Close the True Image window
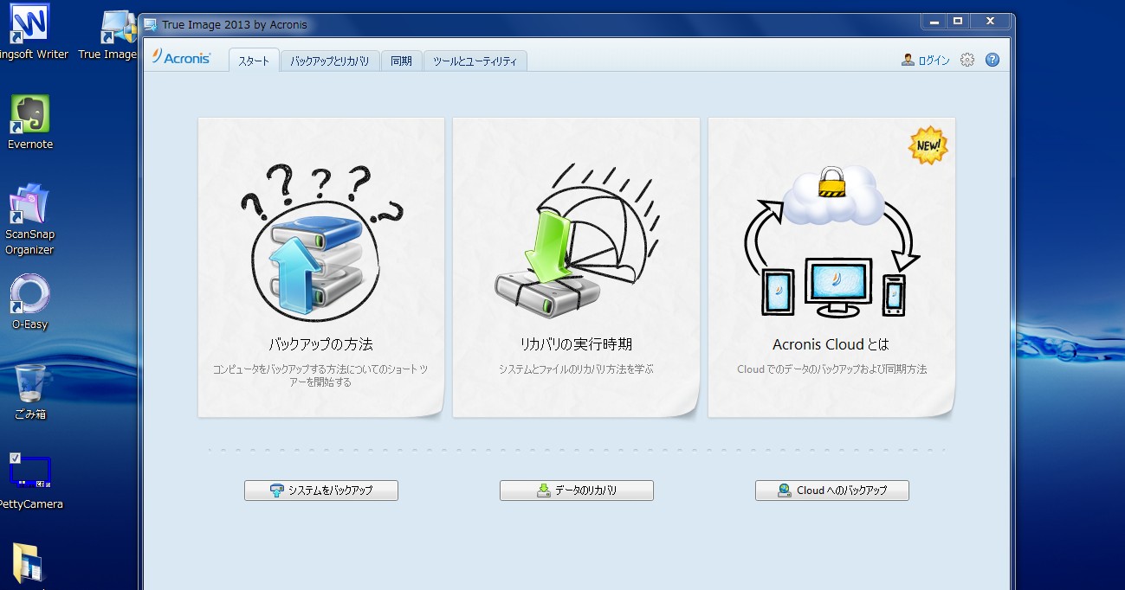The image size is (1125, 590). click(988, 21)
